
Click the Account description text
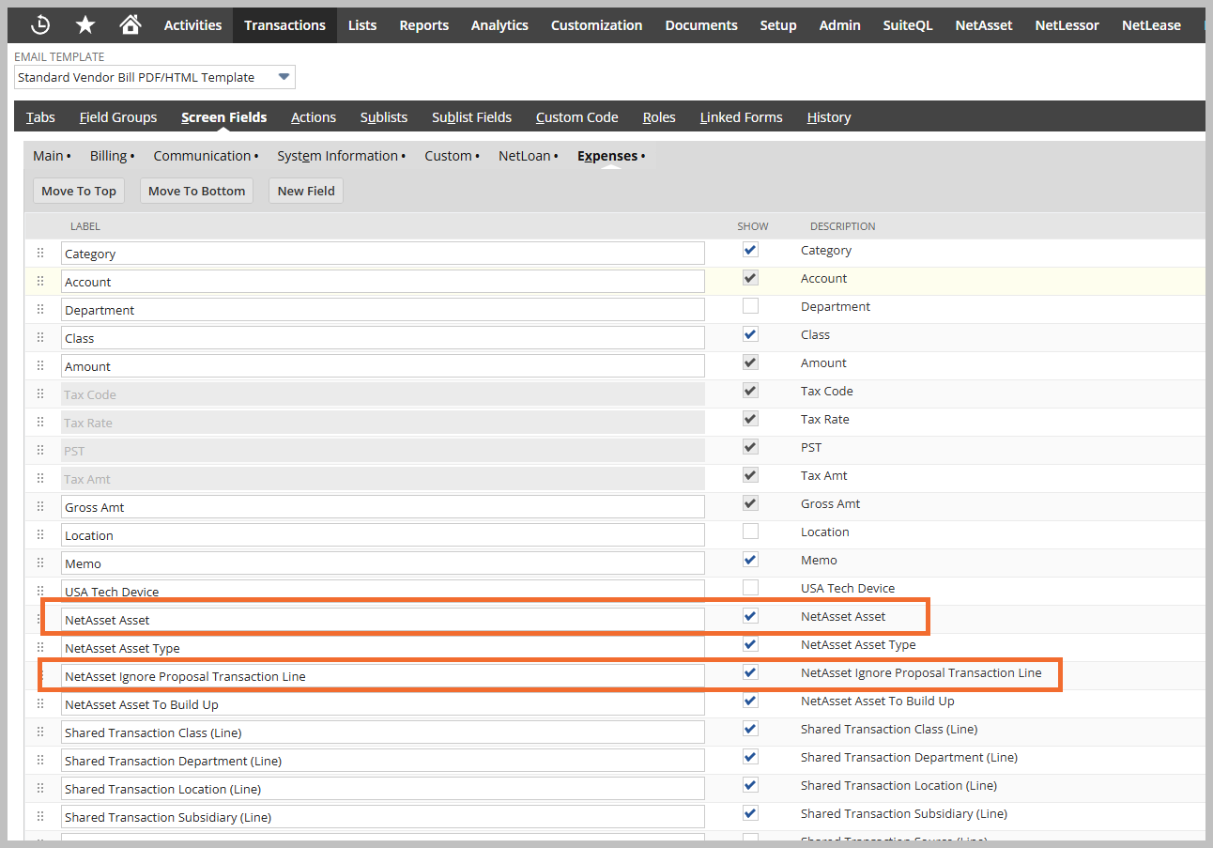(x=823, y=278)
